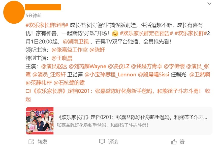
Task: Open the post options chevron menu
Action: (209, 4)
